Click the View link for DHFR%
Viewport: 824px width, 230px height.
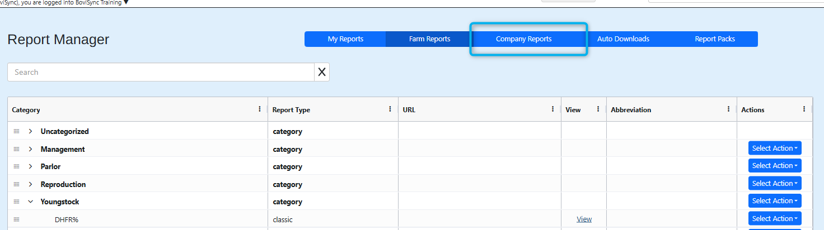(584, 219)
